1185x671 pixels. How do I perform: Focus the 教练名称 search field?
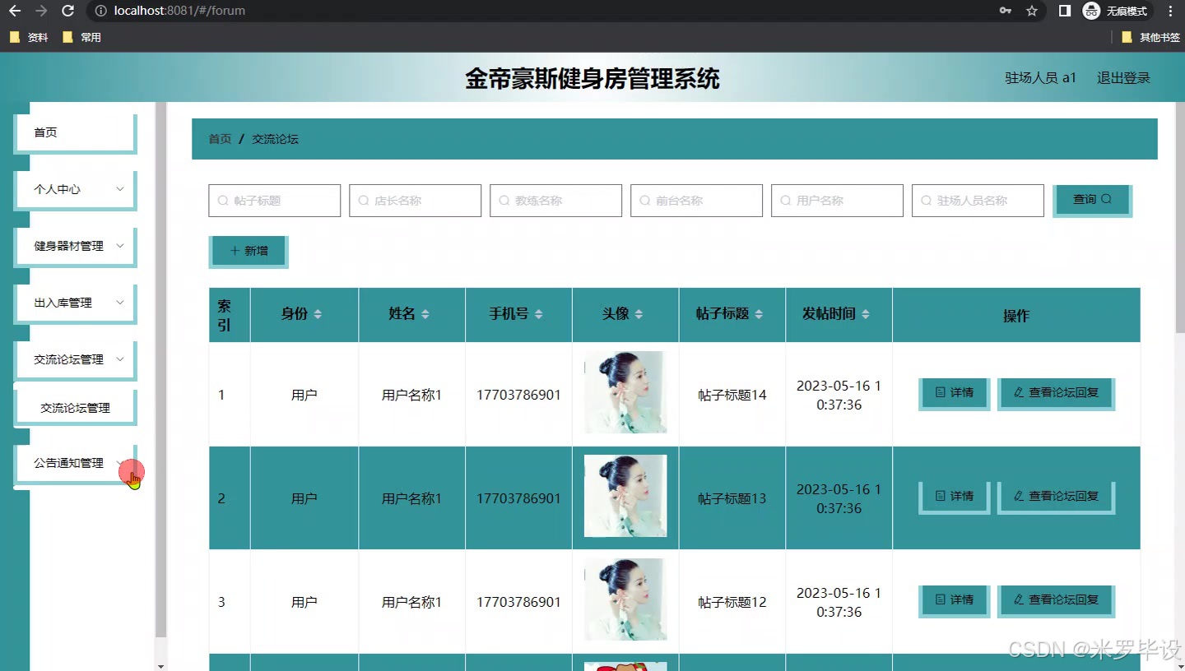[556, 201]
